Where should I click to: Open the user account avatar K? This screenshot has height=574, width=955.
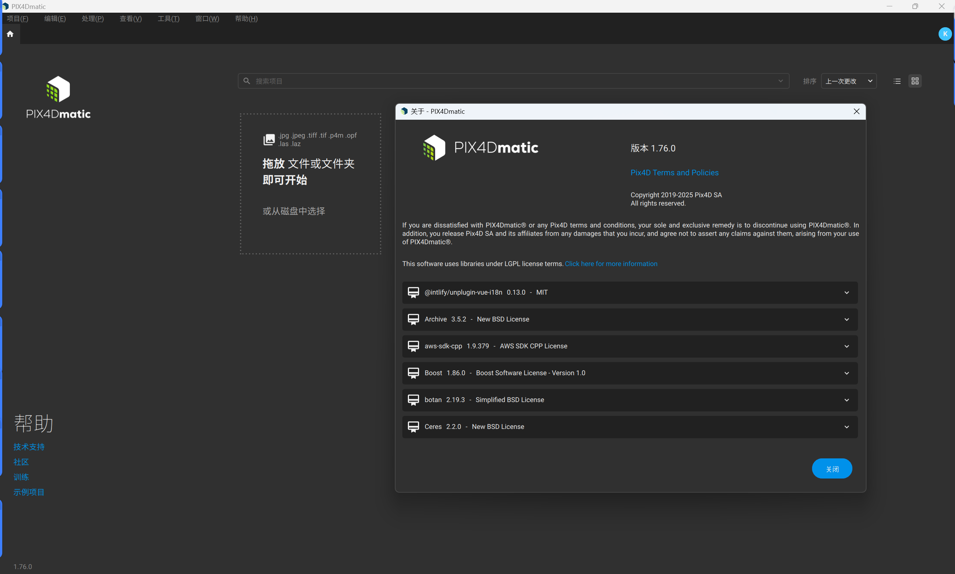pyautogui.click(x=945, y=34)
